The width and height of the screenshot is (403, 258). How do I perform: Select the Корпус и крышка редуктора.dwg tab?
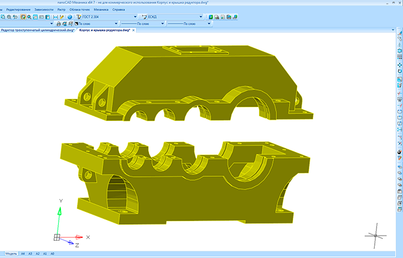105,30
